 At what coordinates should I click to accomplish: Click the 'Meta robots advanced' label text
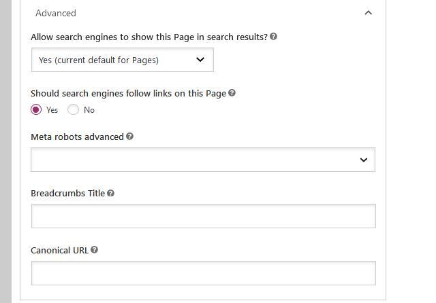point(77,137)
